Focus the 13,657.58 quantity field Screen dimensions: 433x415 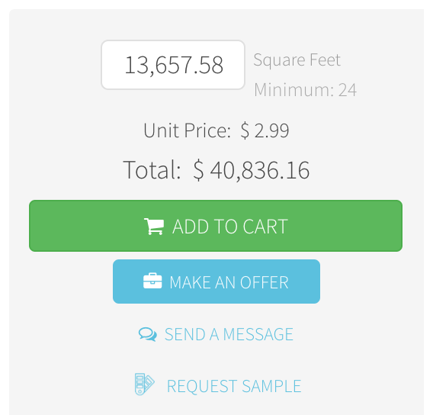click(x=173, y=65)
